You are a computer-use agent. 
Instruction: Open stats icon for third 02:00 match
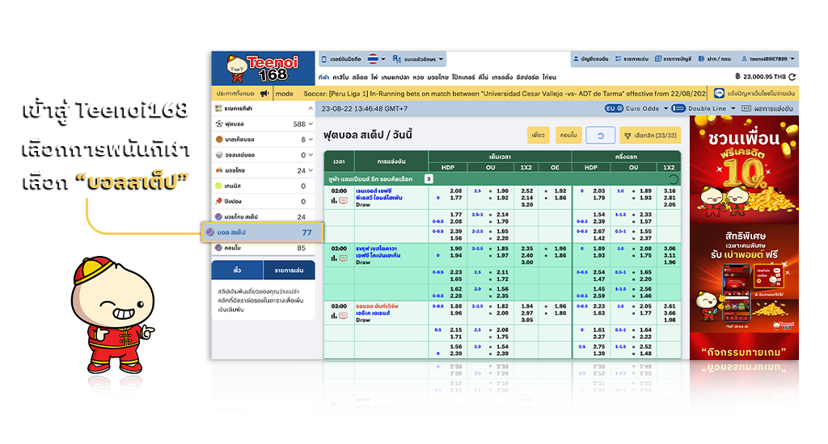point(334,316)
